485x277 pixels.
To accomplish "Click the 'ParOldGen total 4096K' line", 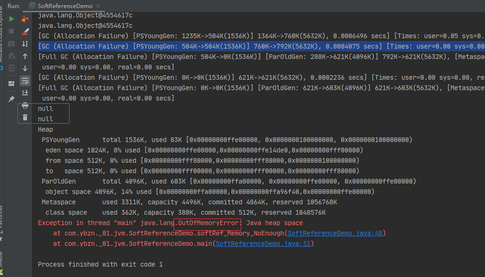I will tap(229, 181).
